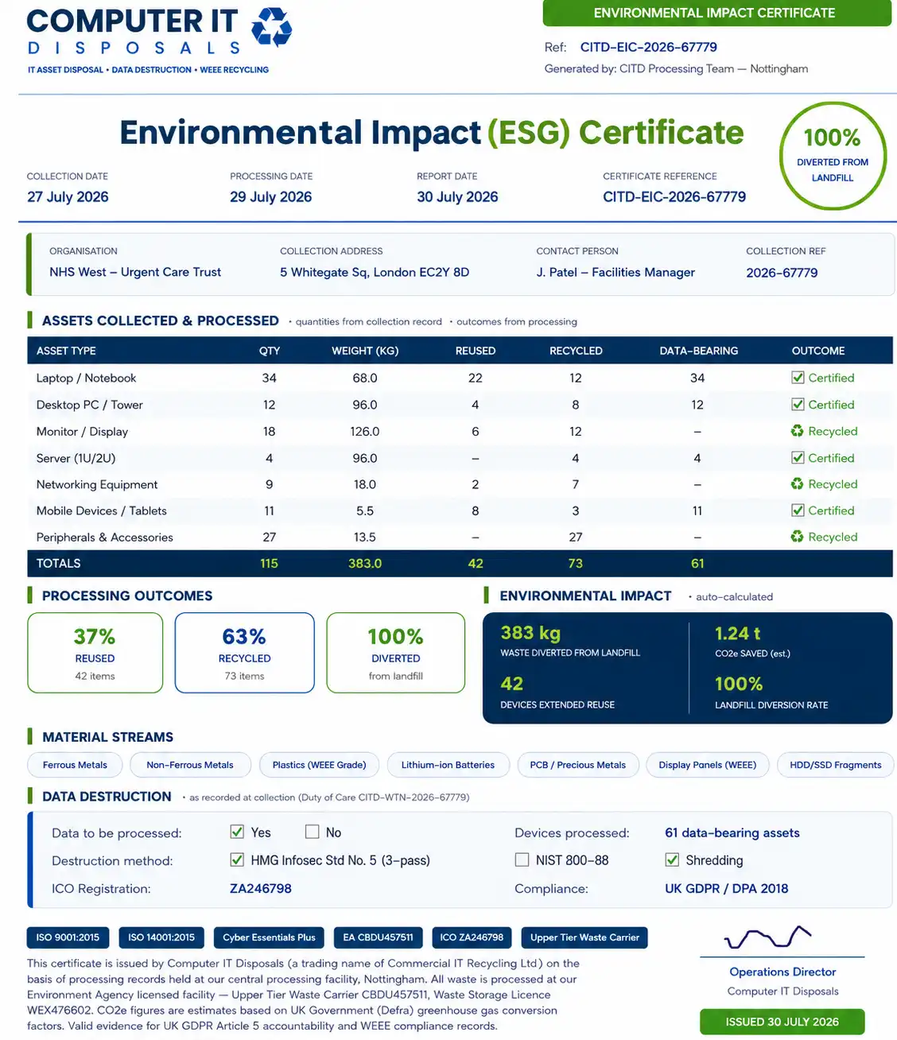Click the Asset Type column header

[x=66, y=351]
